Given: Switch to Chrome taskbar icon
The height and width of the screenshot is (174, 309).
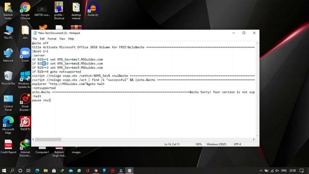Looking at the screenshot, I should 96,171.
